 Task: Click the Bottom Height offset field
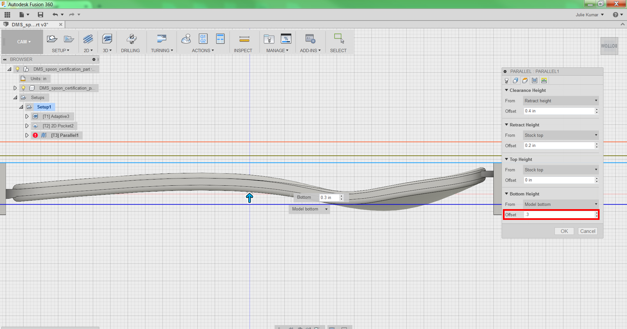559,215
